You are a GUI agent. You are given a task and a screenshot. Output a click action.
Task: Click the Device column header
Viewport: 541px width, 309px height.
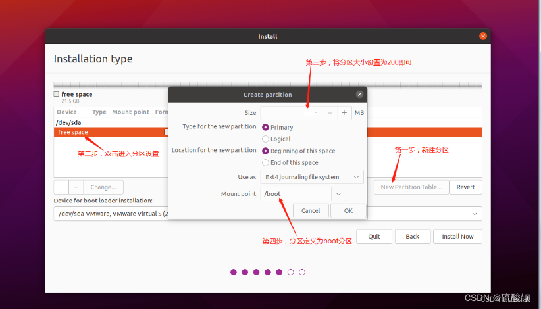coord(66,112)
